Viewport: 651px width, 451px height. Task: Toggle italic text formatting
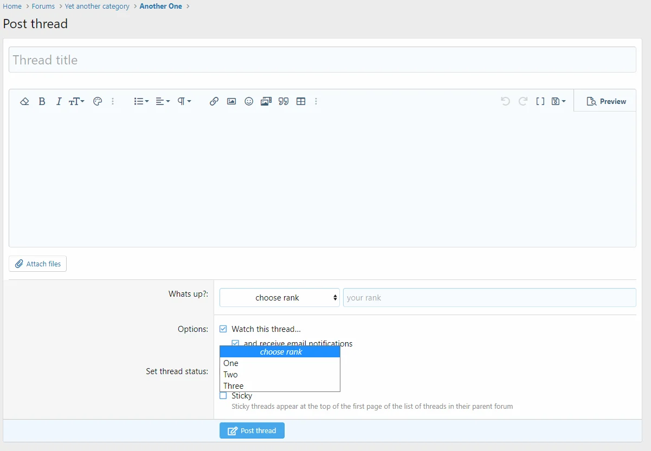tap(59, 101)
